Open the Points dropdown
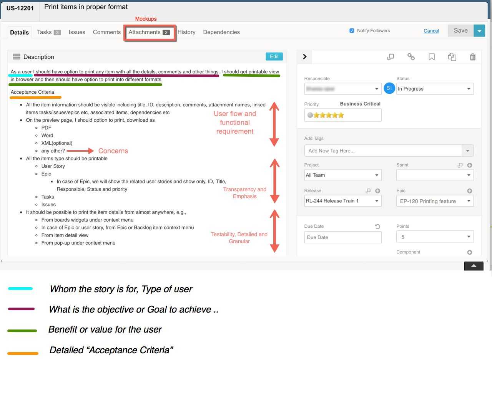492x404 pixels. (x=435, y=237)
